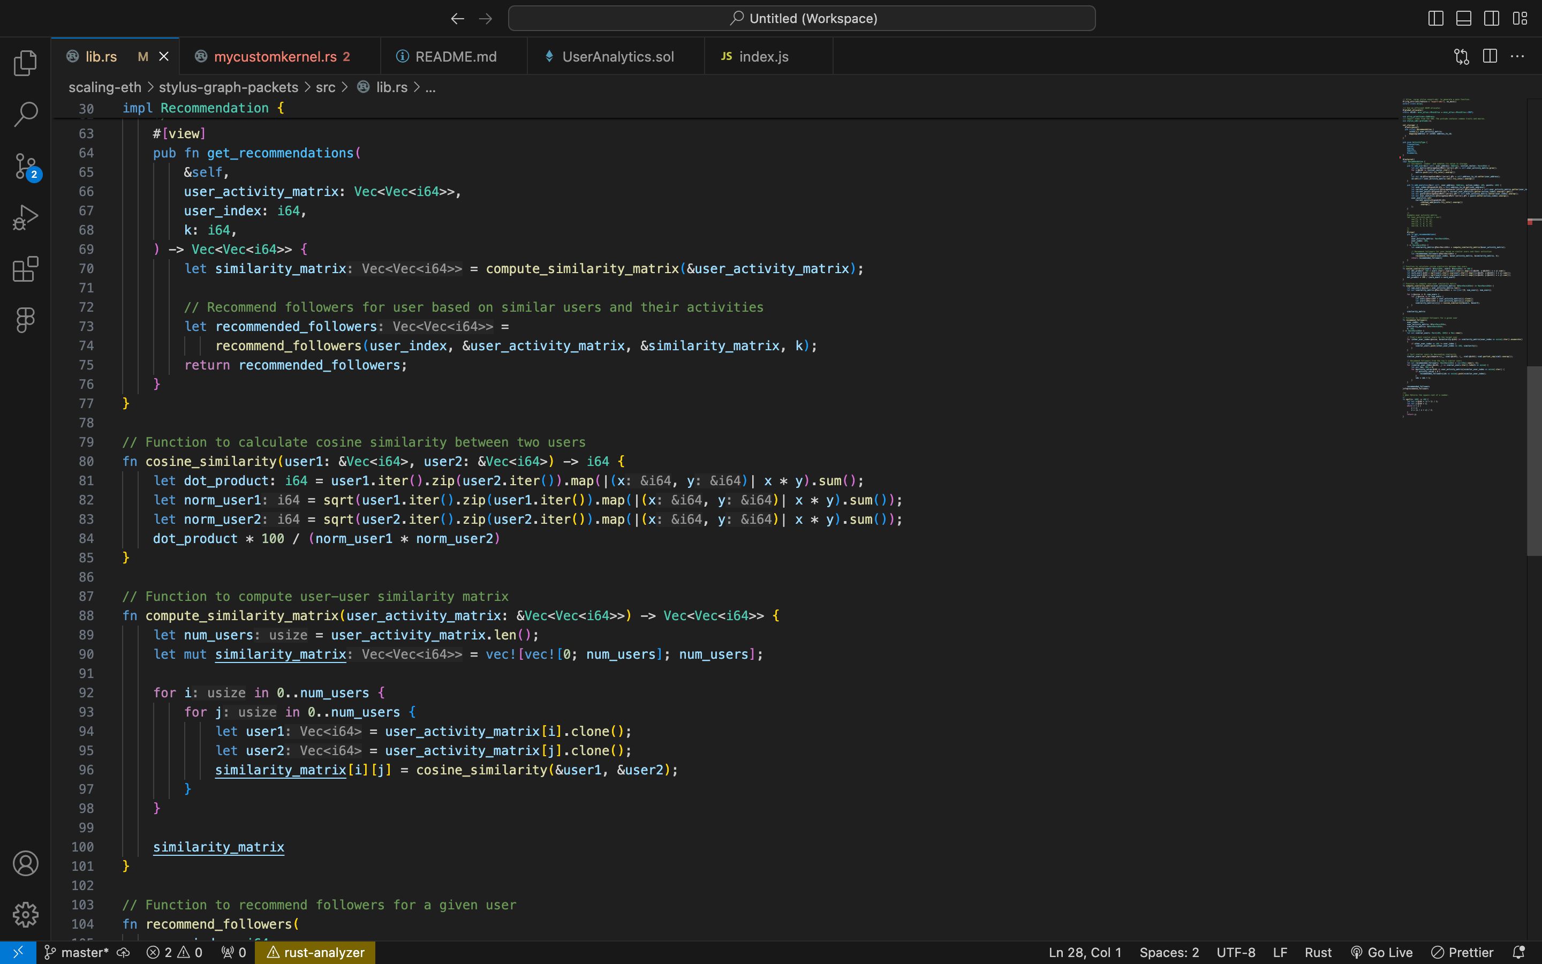Open the editor More Actions ellipsis
The width and height of the screenshot is (1542, 964).
click(x=1518, y=56)
